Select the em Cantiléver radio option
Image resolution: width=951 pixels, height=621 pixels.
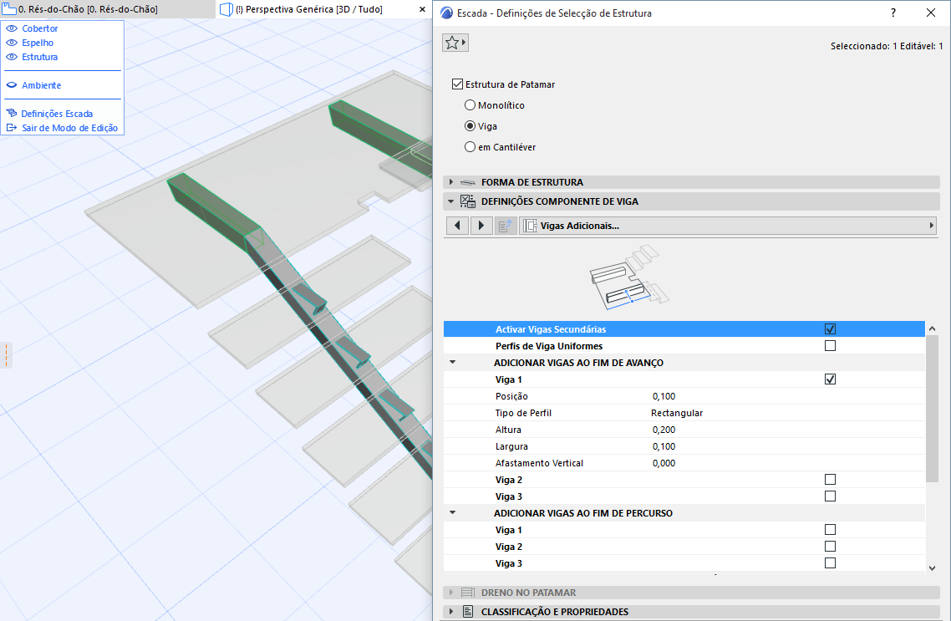470,147
